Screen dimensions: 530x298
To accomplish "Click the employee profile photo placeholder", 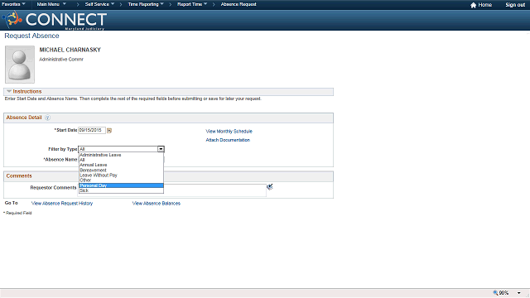I will [20, 65].
